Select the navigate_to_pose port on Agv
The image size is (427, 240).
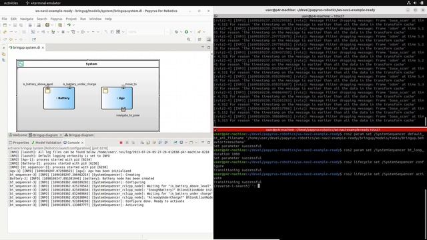(123, 109)
